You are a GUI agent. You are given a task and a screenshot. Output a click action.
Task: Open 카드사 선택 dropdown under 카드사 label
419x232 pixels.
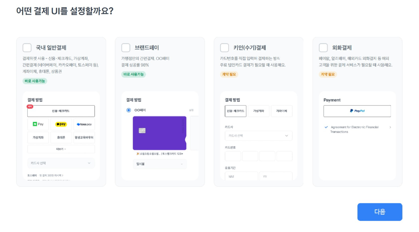[259, 136]
